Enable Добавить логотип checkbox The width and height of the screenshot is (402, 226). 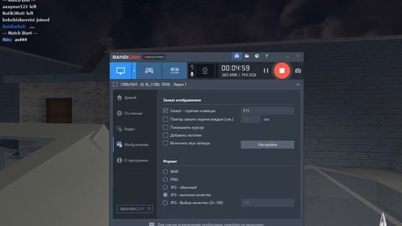tap(165, 135)
